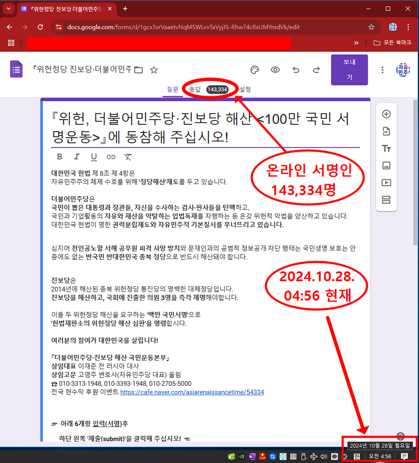Click the 보내기 send button
Screen dimensions: 419x463
349,70
